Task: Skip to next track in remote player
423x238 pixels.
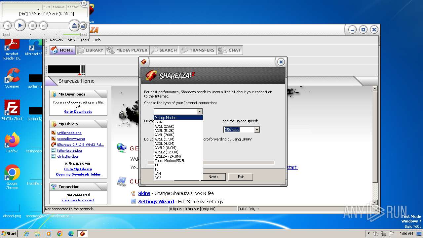Action: click(43, 25)
